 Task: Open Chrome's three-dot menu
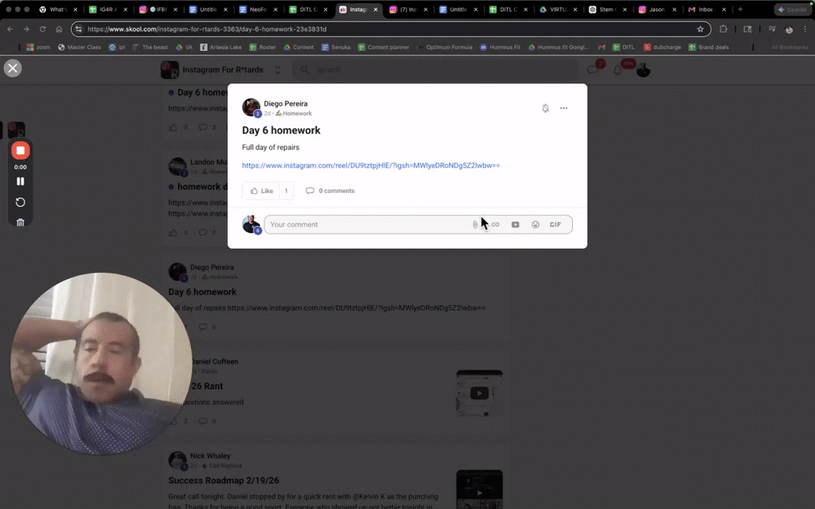pos(805,29)
